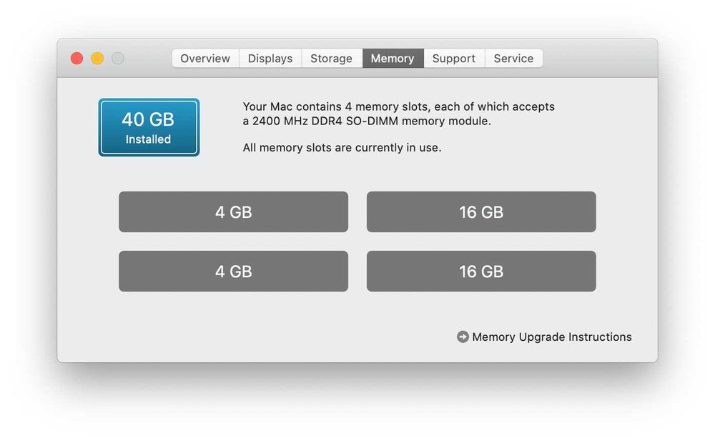Click the 40 GB Installed badge
The width and height of the screenshot is (715, 438).
(x=149, y=128)
